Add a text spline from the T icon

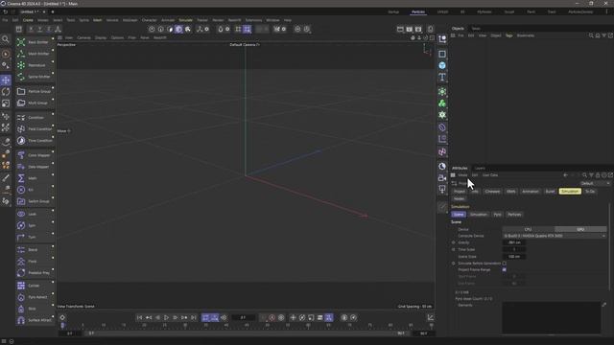point(442,77)
